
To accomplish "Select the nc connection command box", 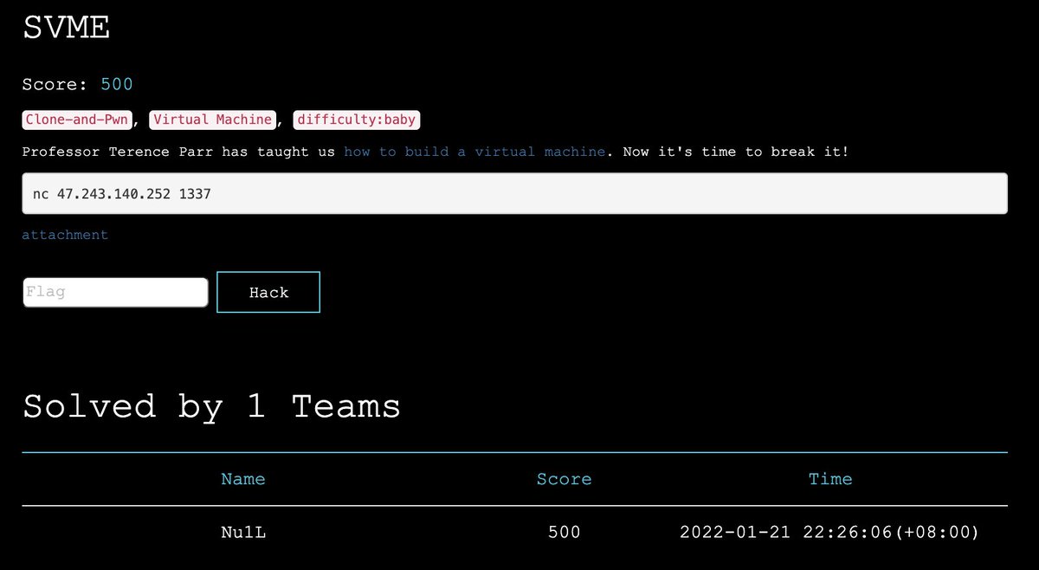I will point(514,193).
